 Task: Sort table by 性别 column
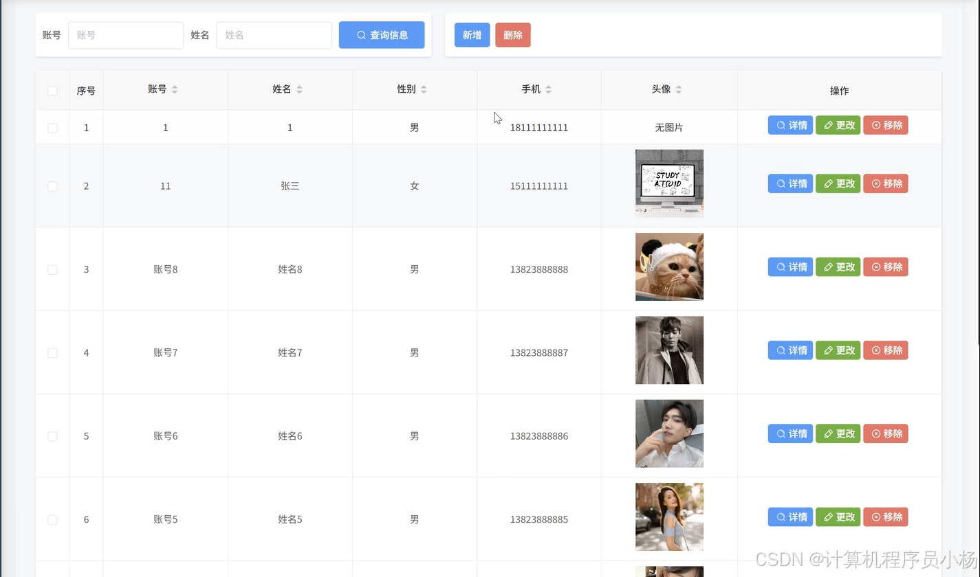pyautogui.click(x=424, y=89)
